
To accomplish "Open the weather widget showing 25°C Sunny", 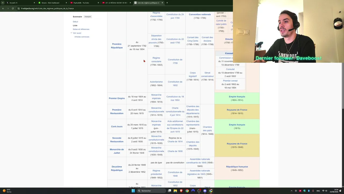I will (6, 191).
